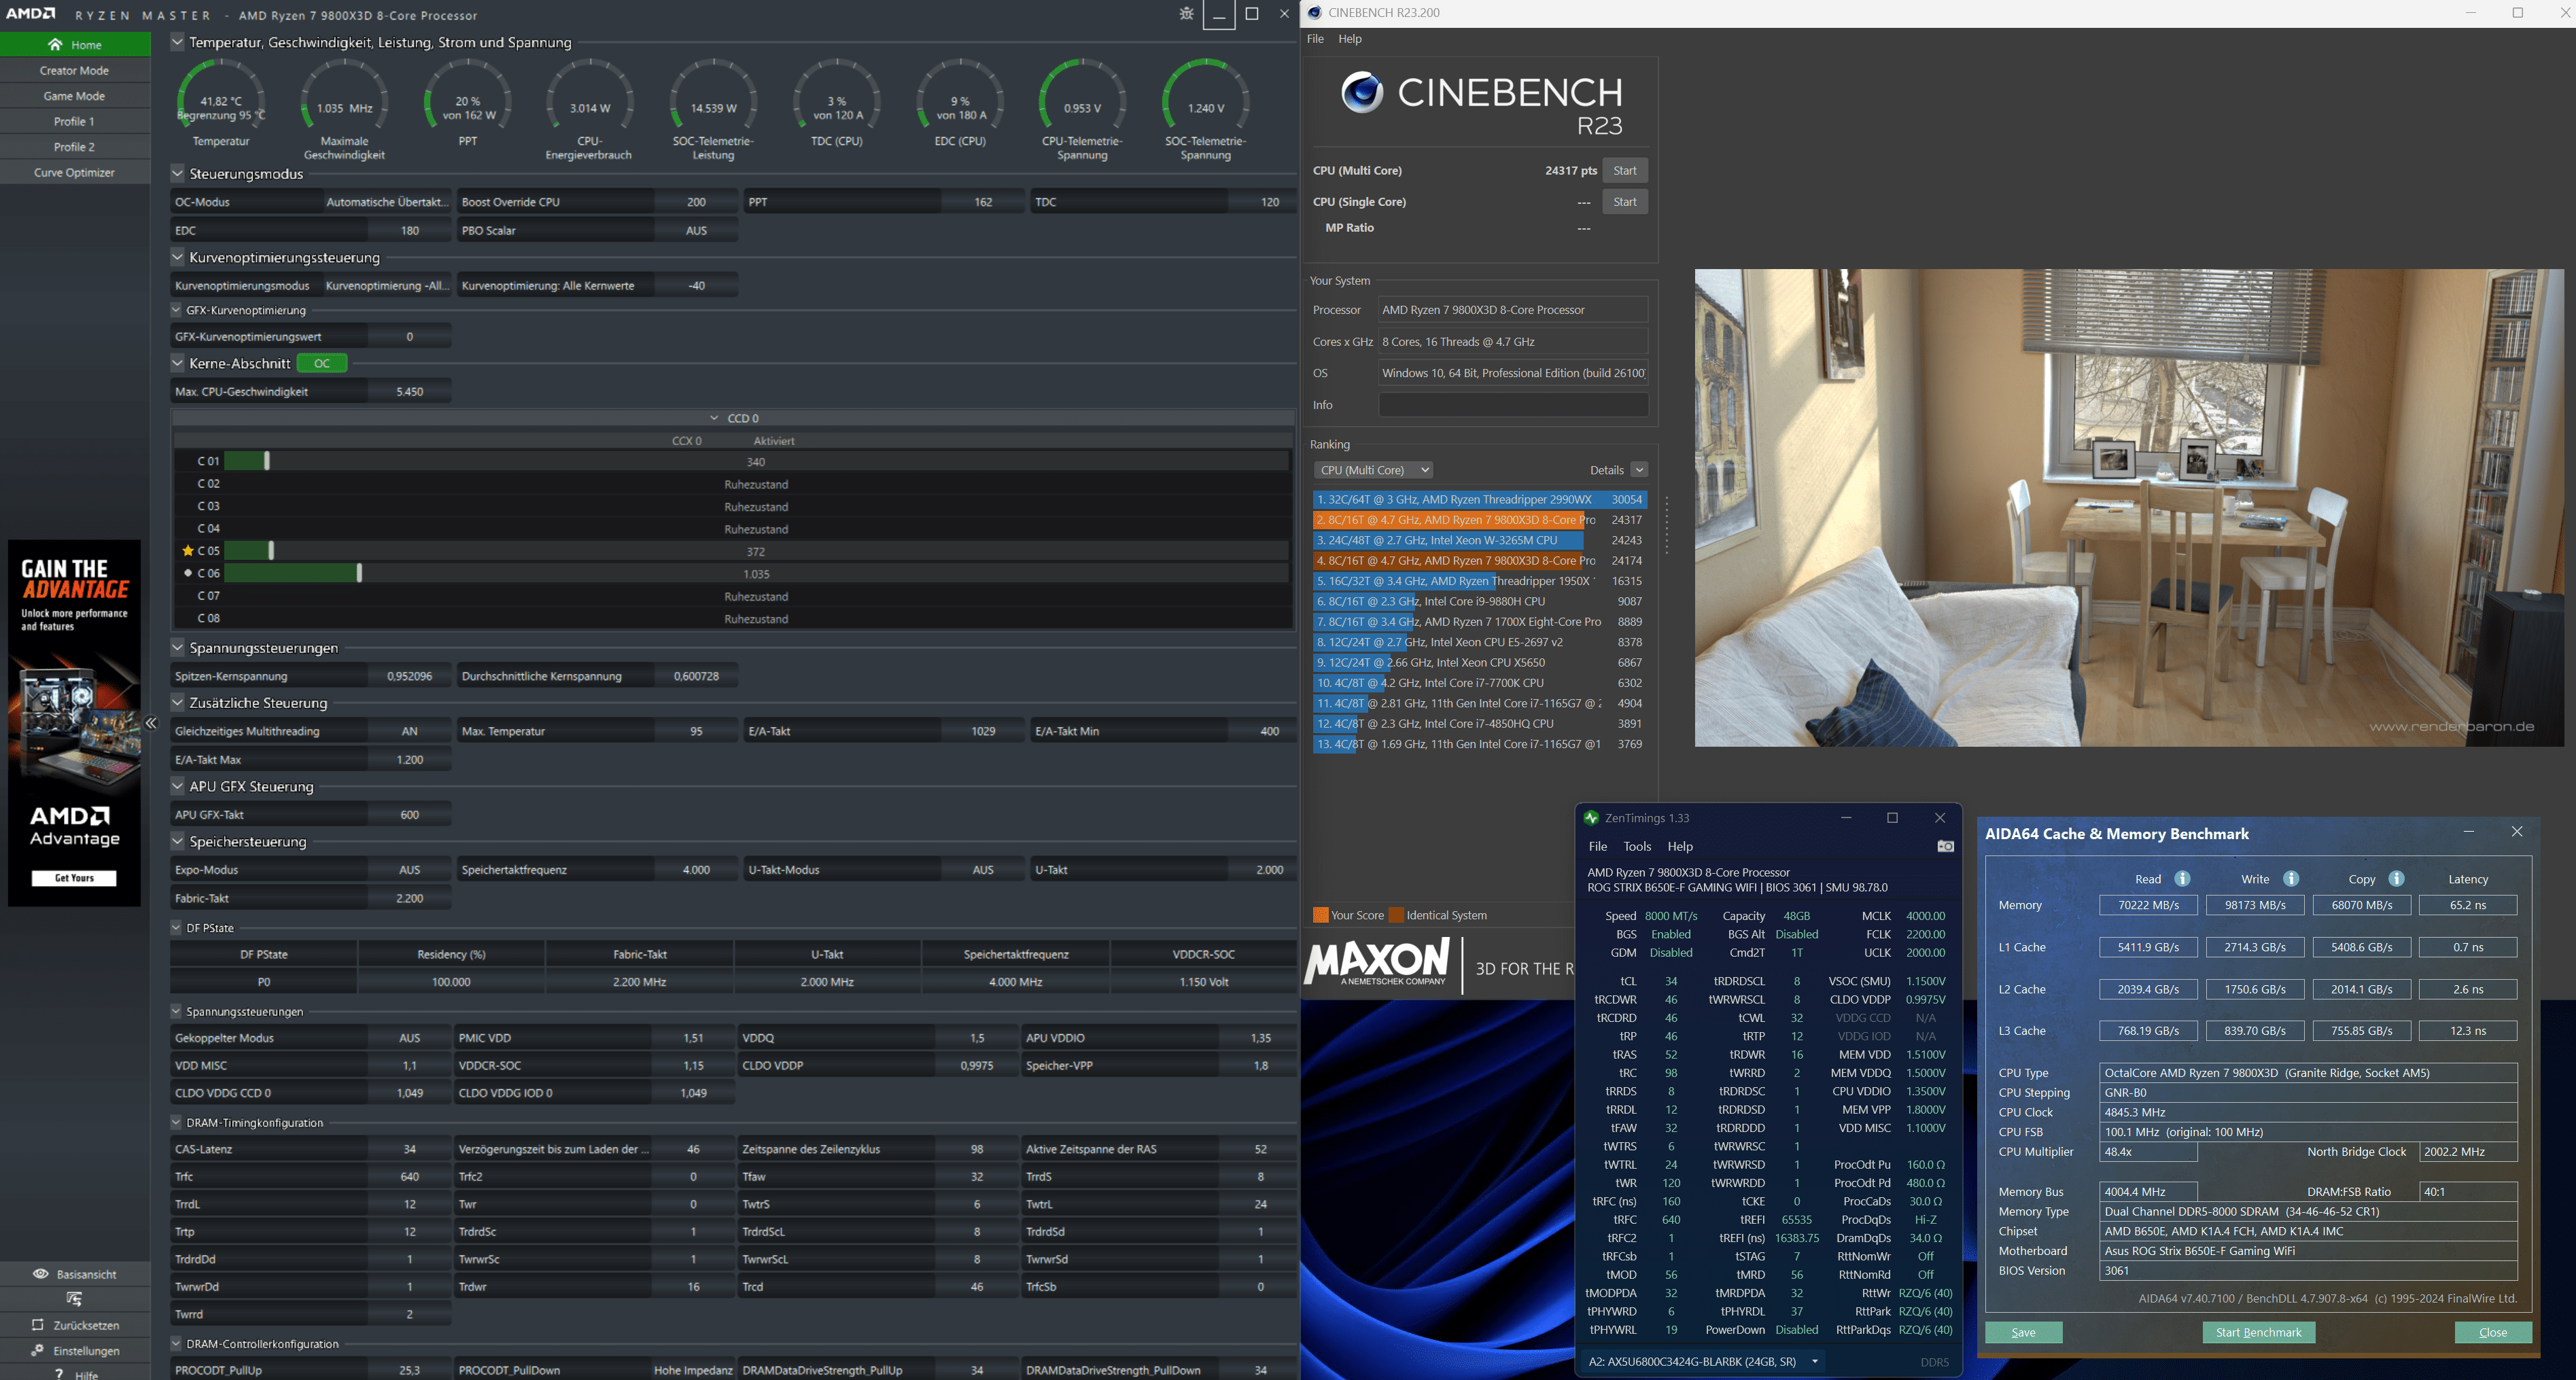Screen dimensions: 2576x1380
Task: Open the CPU (Multi Core) ranking dropdown
Action: pos(1373,470)
